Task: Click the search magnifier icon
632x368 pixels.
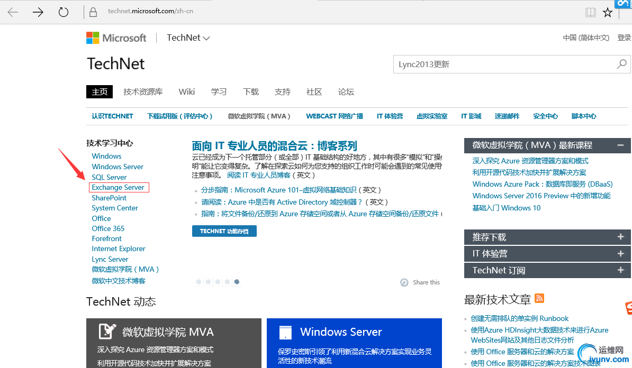Action: click(622, 64)
